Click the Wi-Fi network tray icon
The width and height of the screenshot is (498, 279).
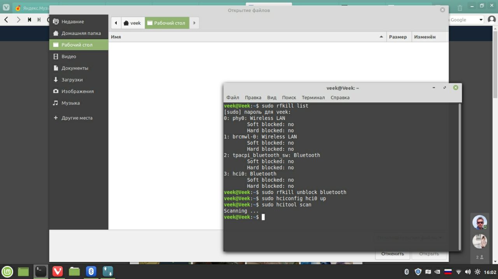pyautogui.click(x=459, y=272)
